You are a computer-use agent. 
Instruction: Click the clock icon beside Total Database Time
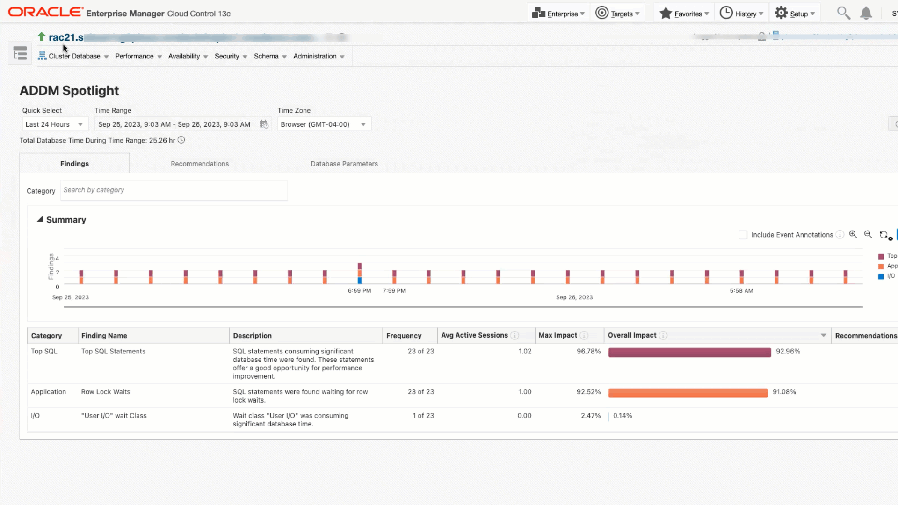coord(181,140)
